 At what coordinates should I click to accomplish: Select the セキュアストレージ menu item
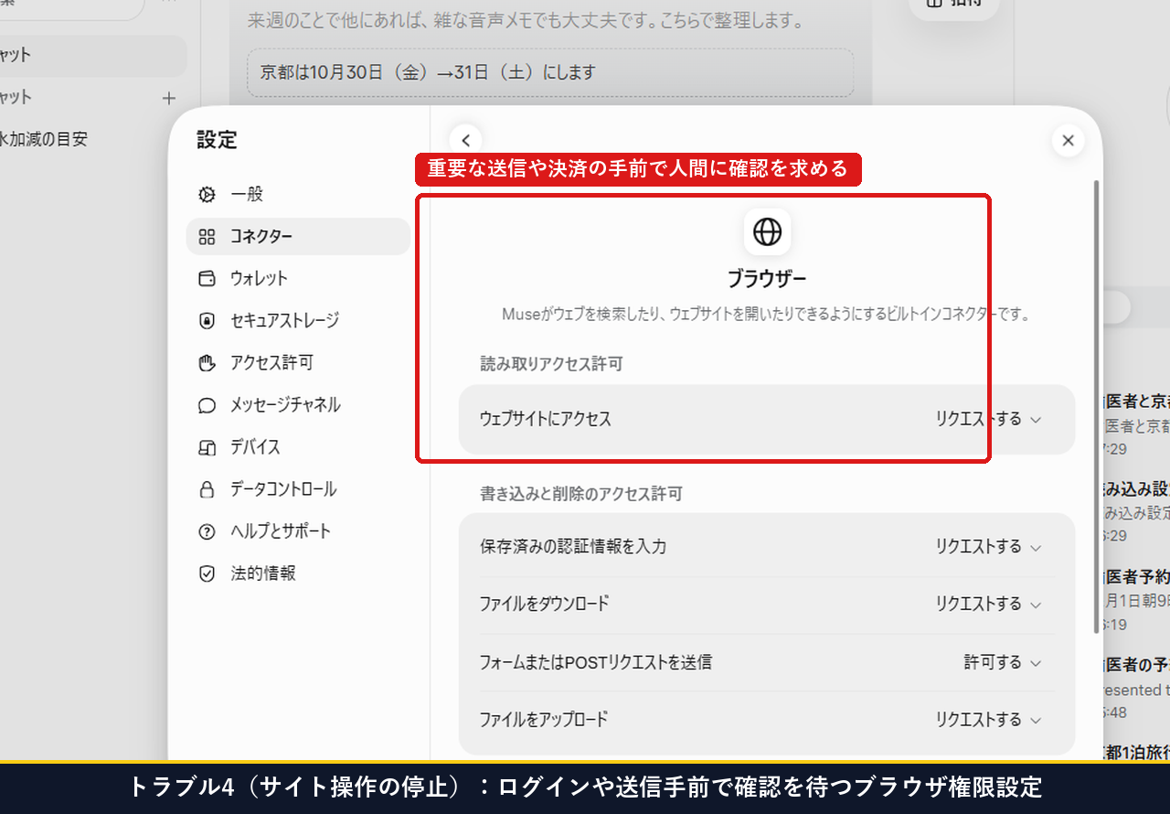click(x=298, y=320)
